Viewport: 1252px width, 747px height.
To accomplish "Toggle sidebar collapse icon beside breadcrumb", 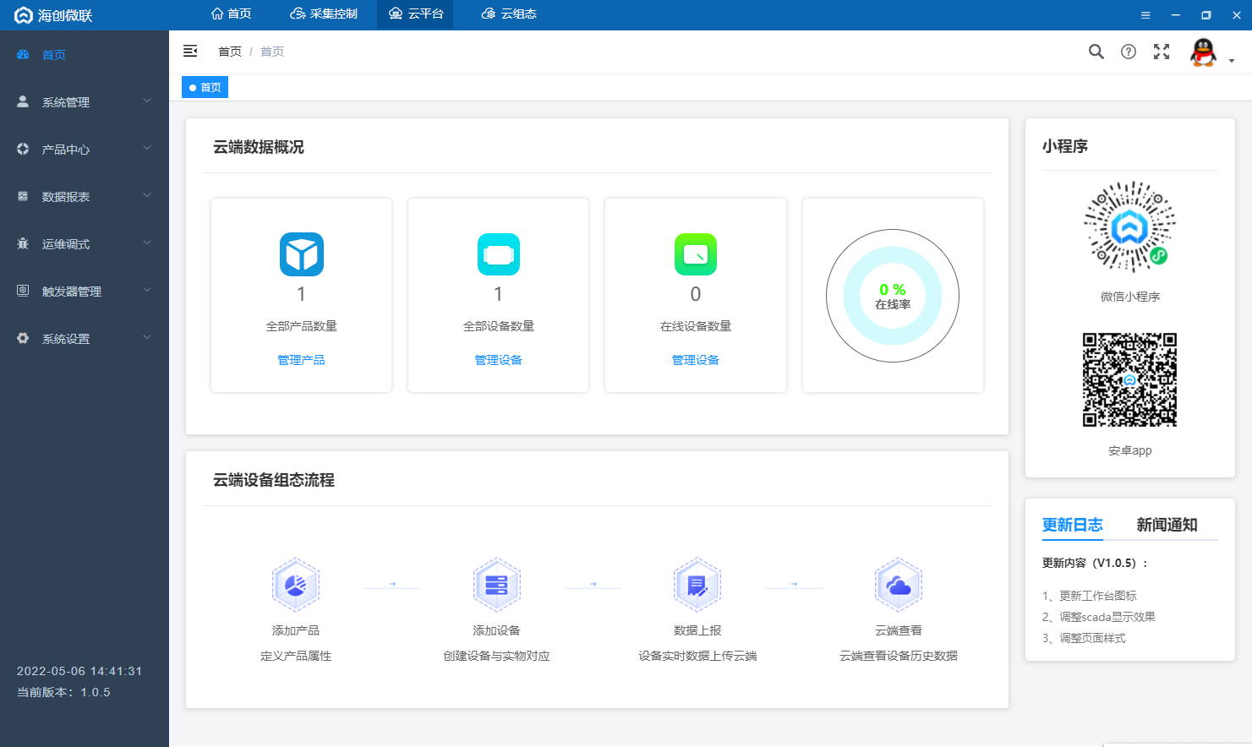I will [x=190, y=52].
